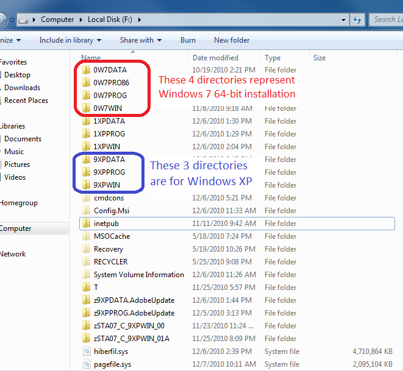Click the cmdcons folder icon
403x371 pixels.
click(86, 198)
